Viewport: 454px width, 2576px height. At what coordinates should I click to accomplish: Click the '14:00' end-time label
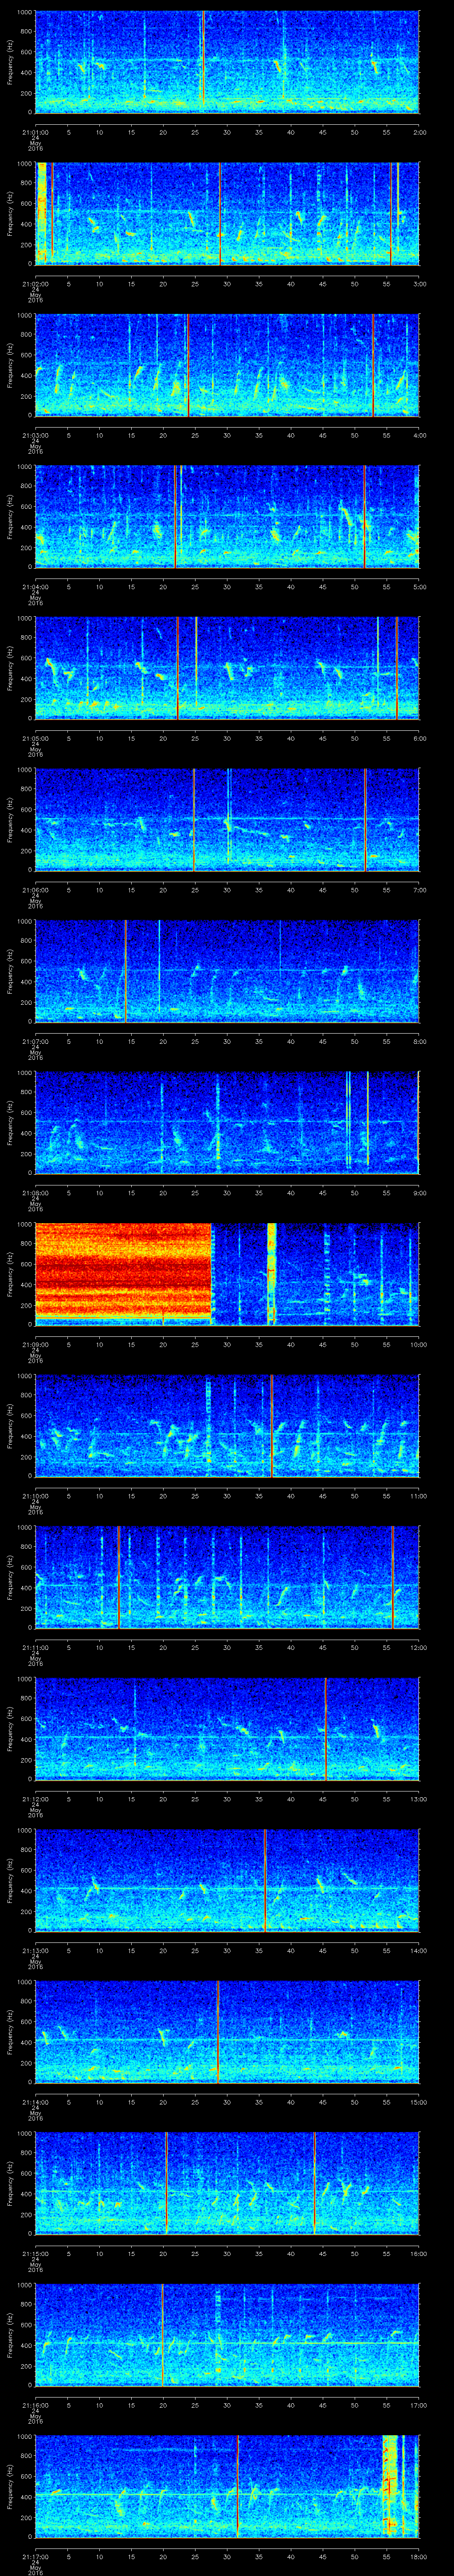click(x=418, y=1951)
